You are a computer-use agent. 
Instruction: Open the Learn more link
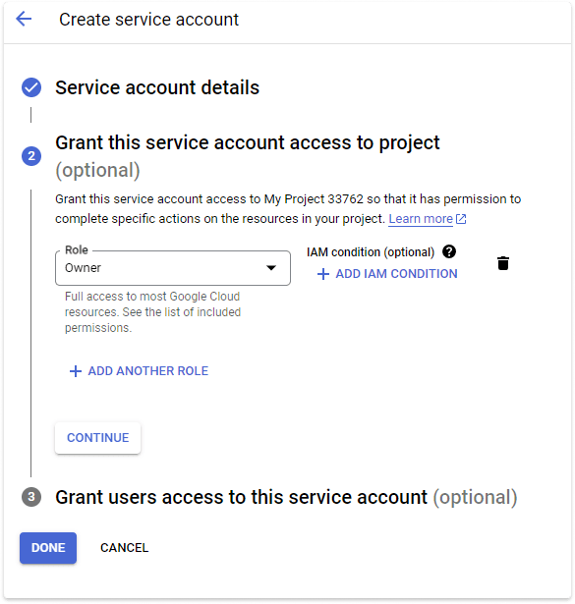[421, 219]
